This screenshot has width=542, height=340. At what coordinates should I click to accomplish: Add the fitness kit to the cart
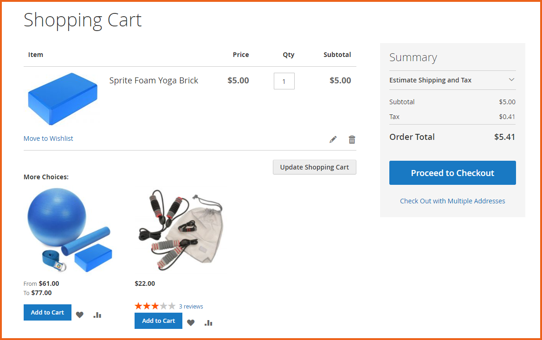(47, 312)
